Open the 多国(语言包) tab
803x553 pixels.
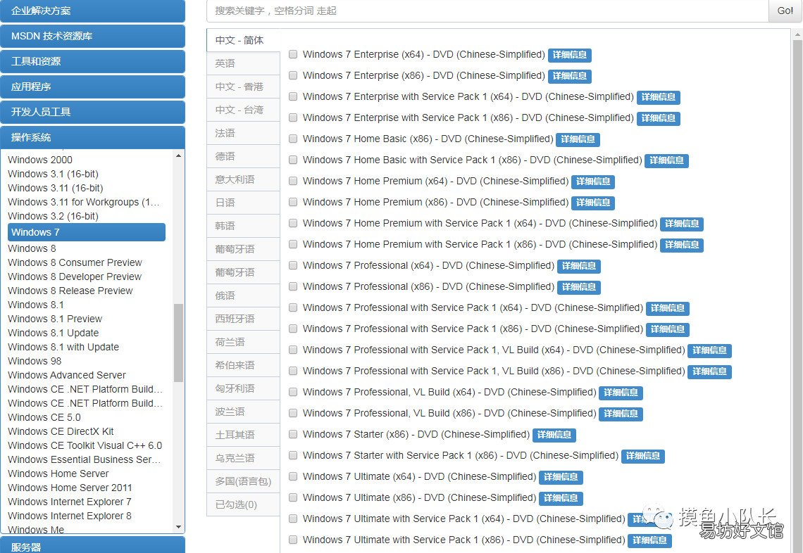coord(243,481)
